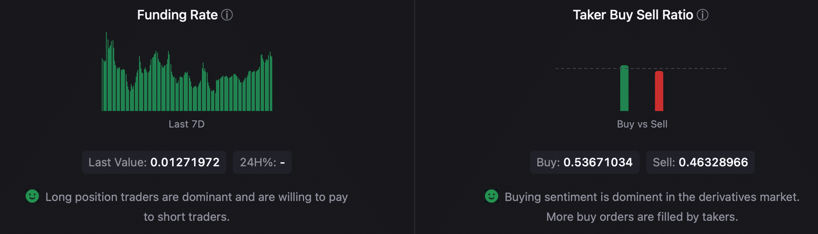Click the green smiley beside Buying sentiment text
The width and height of the screenshot is (818, 234).
[x=492, y=196]
